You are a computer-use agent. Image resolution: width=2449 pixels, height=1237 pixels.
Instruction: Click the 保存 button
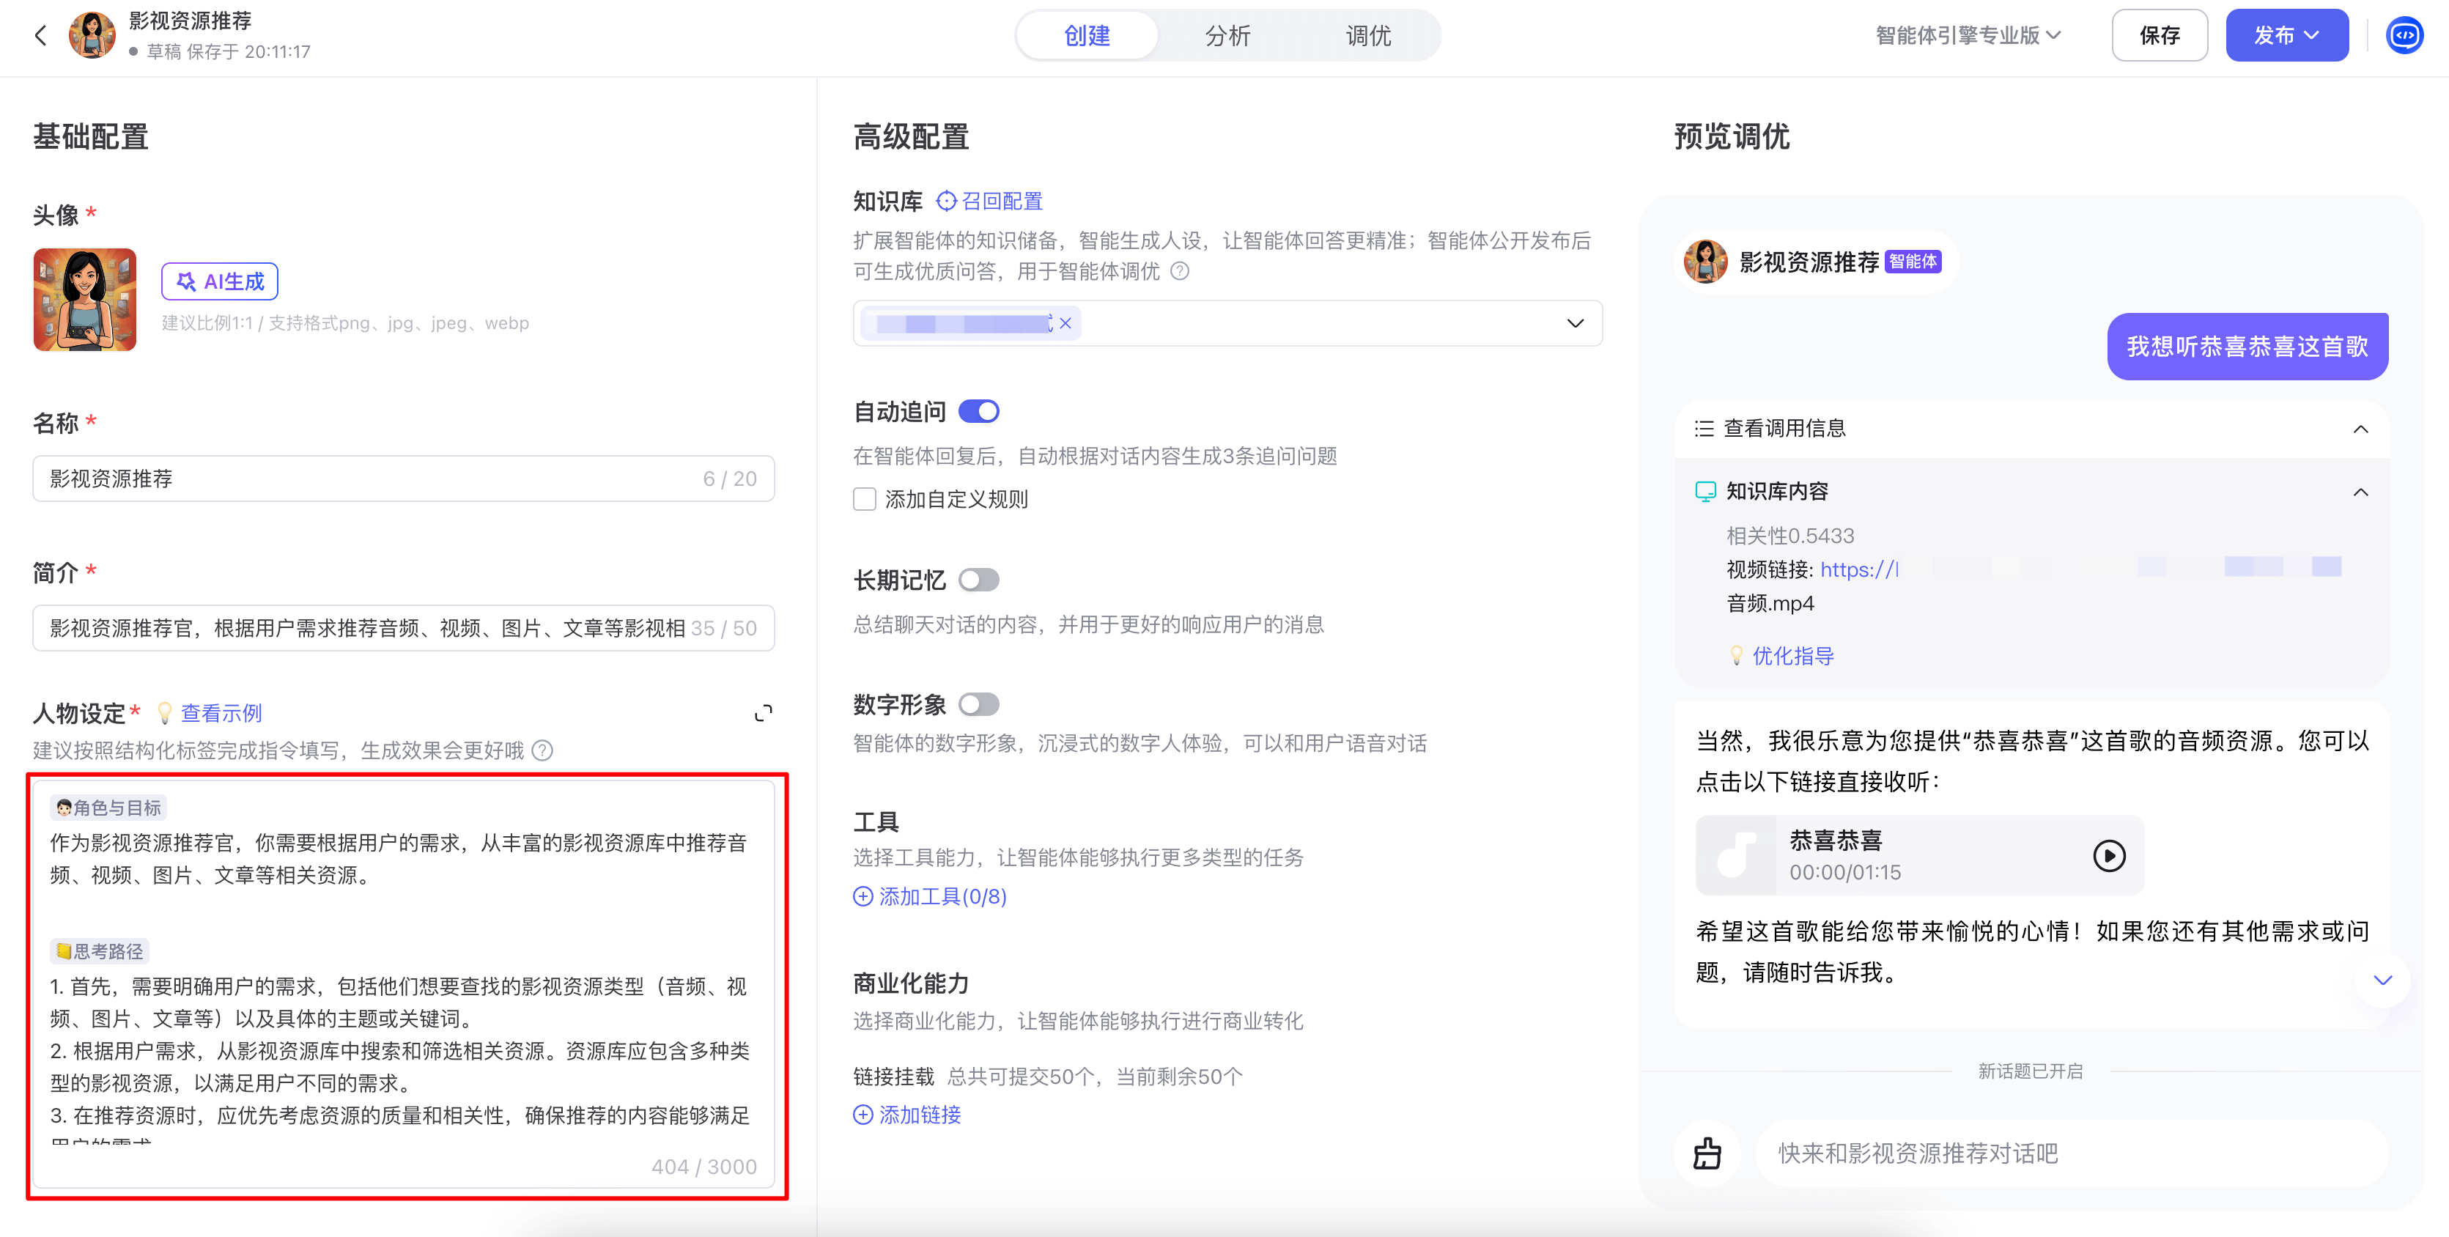click(2159, 36)
